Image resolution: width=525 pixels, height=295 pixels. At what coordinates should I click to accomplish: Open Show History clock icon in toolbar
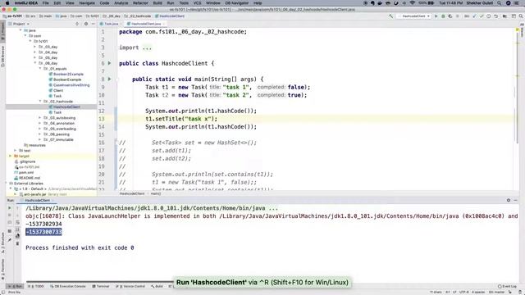pos(489,16)
